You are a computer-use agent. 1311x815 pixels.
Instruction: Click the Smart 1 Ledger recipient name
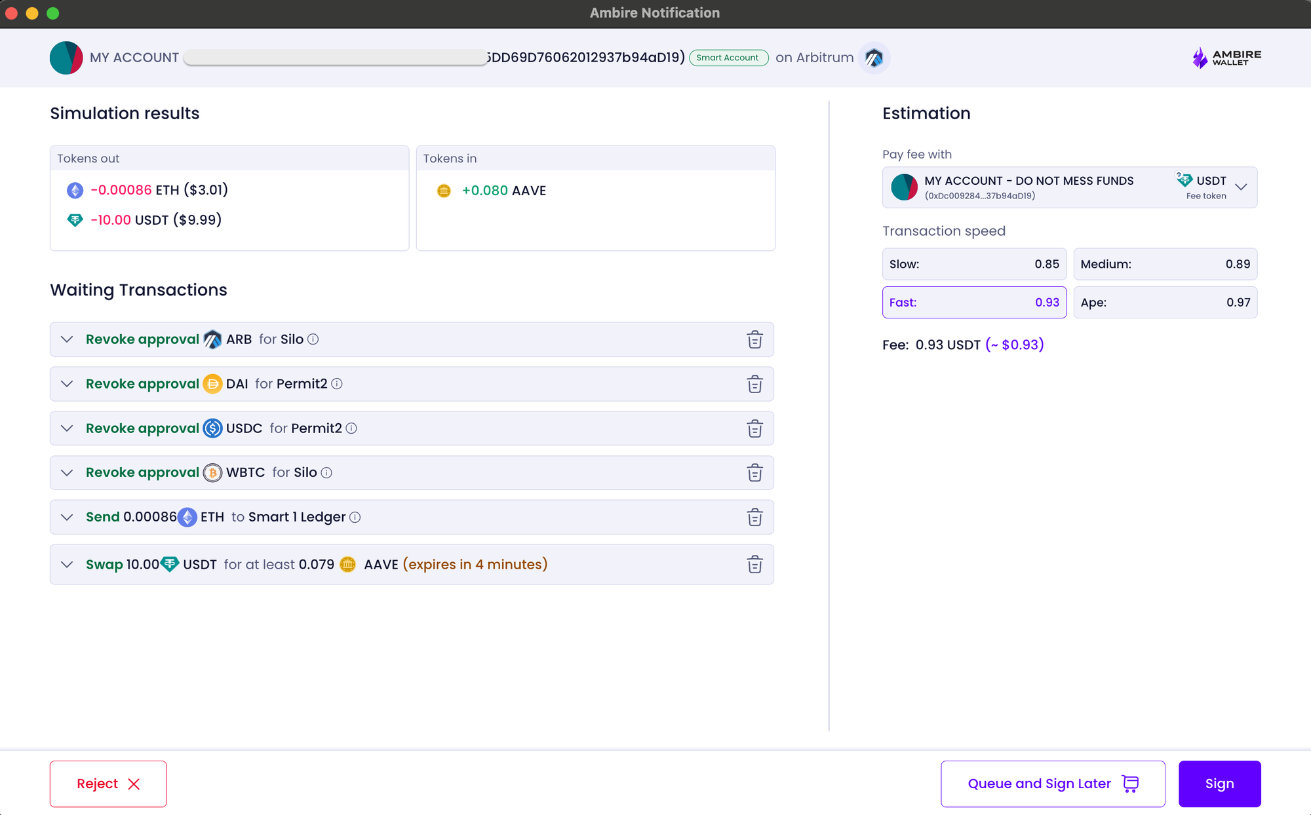[x=297, y=518]
